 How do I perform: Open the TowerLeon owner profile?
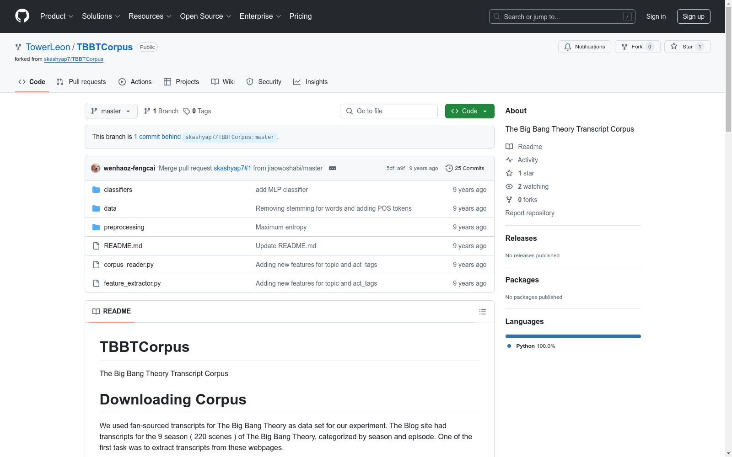48,47
